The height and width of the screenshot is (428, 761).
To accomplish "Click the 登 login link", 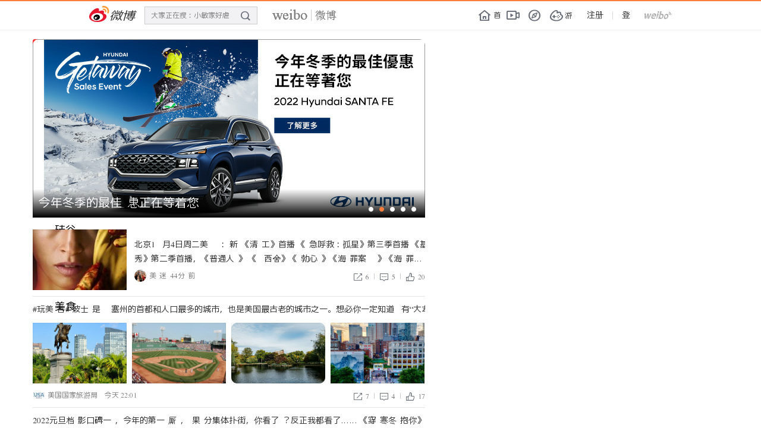I will [x=626, y=15].
